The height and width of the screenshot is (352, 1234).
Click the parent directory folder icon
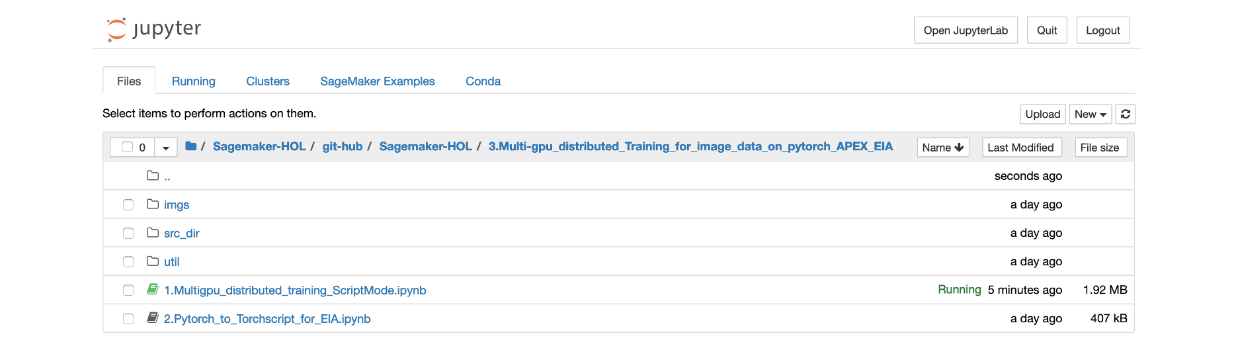153,176
